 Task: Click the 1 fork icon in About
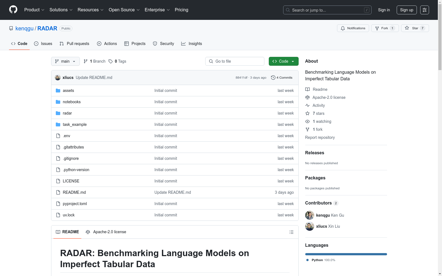point(307,129)
